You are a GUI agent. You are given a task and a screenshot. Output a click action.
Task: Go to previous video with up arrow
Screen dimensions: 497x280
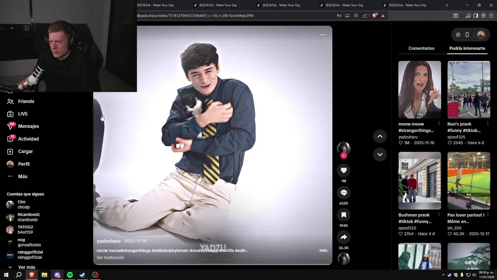(380, 136)
